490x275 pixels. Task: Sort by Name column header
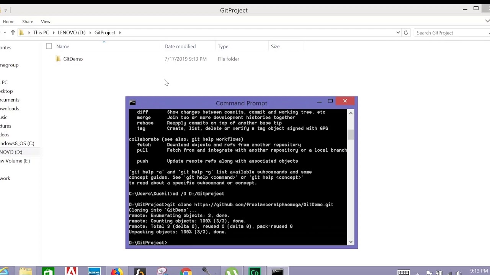click(x=63, y=47)
